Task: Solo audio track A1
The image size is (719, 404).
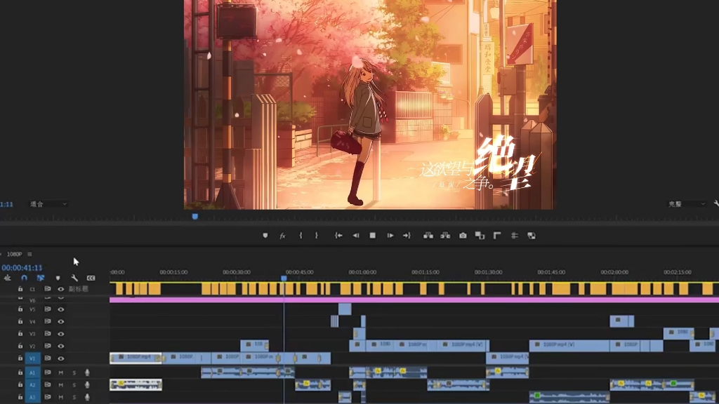Action: pos(74,373)
